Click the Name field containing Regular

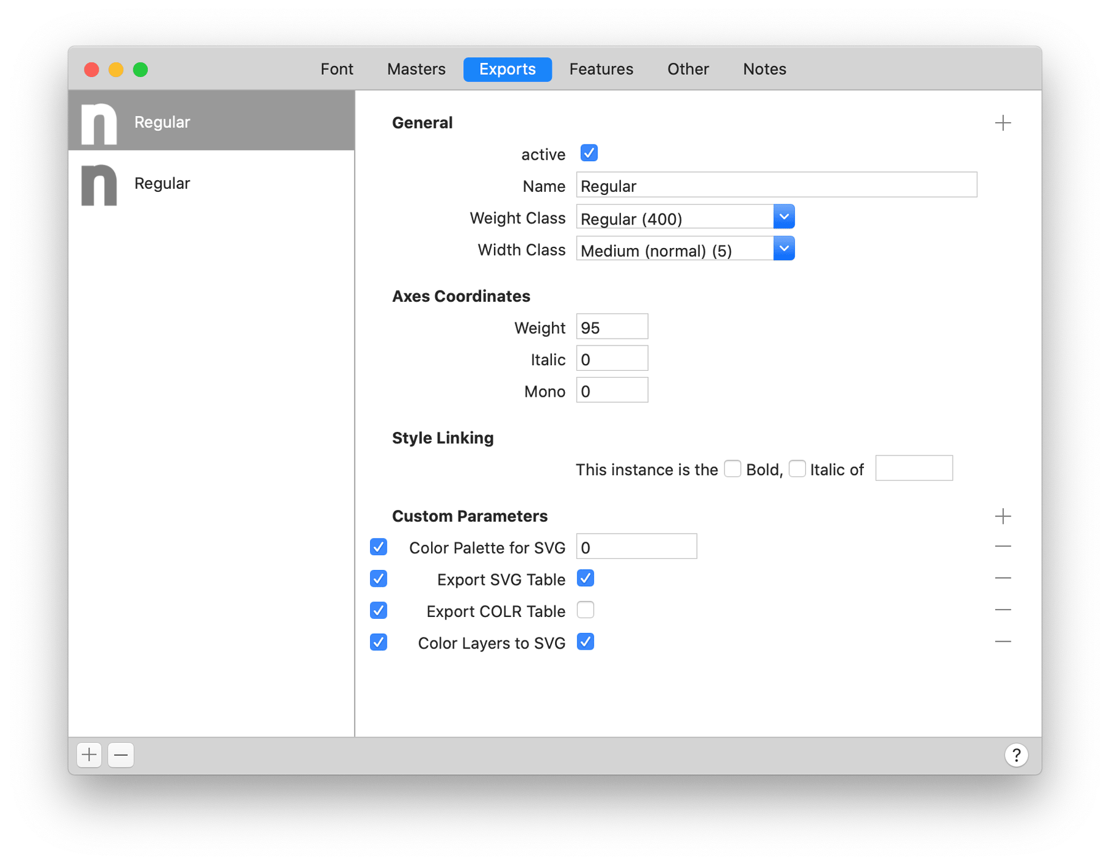(776, 185)
